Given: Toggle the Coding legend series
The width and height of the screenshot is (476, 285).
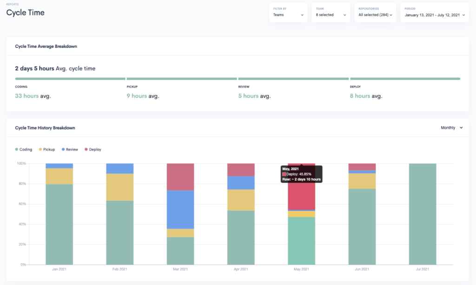Looking at the screenshot, I should [24, 150].
